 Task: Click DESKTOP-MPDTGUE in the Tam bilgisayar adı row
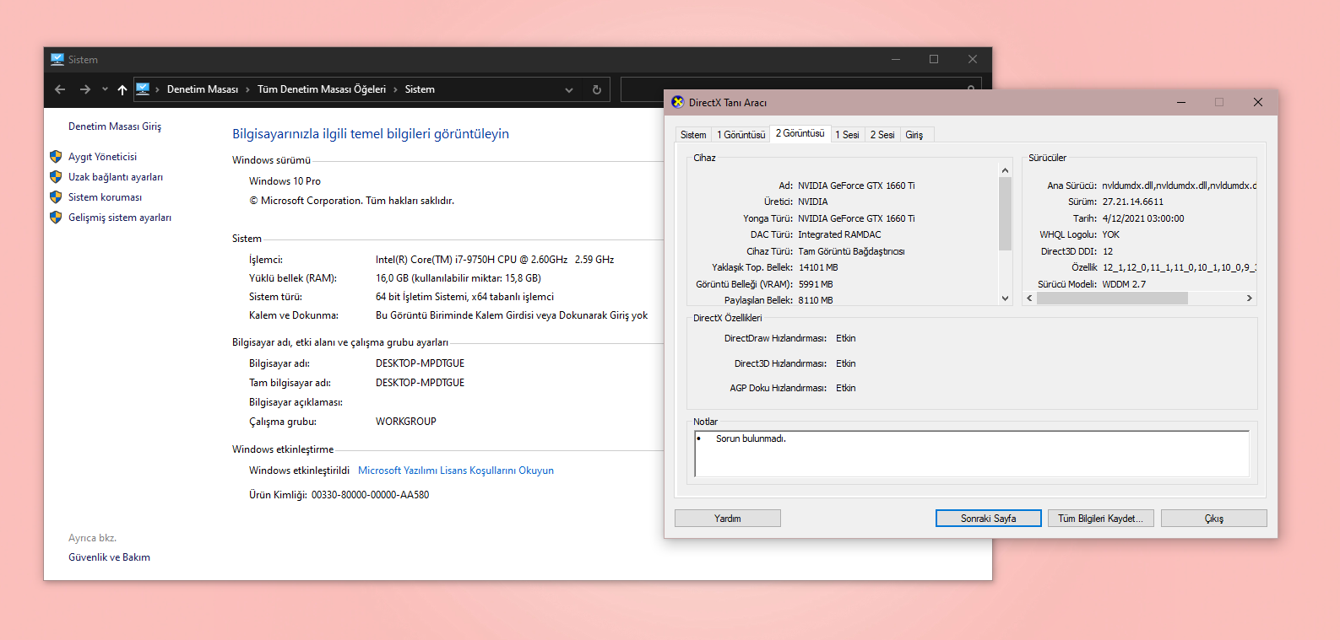click(420, 383)
